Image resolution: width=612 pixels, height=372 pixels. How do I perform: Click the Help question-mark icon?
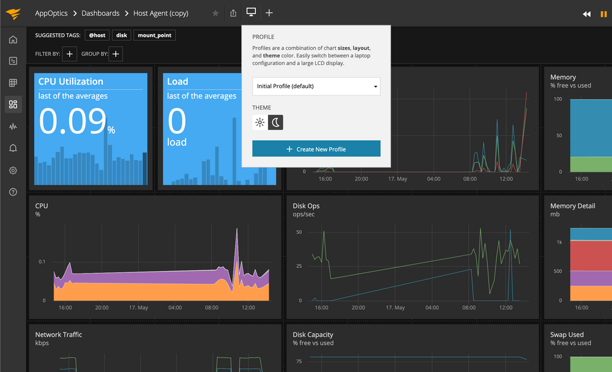(13, 192)
